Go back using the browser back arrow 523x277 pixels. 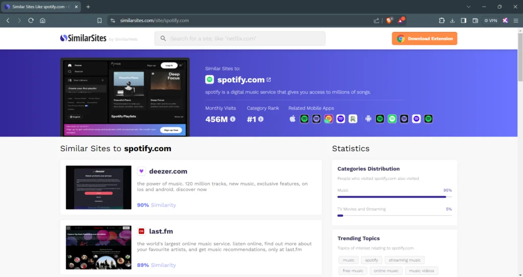point(8,20)
